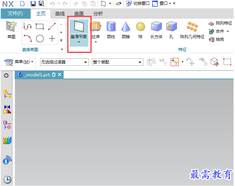Open the 拉伸 extrude dropdown arrow
This screenshot has width=235, height=186.
click(96, 42)
